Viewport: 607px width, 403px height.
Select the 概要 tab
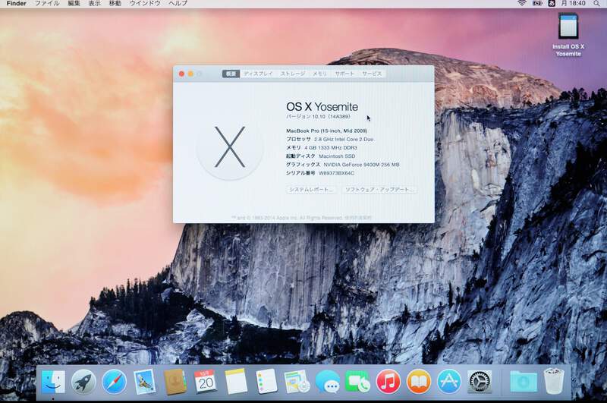[x=231, y=74]
